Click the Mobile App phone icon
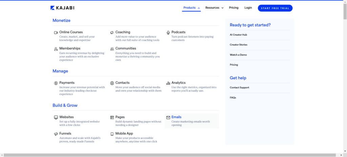This screenshot has height=157, width=347. coord(112,134)
